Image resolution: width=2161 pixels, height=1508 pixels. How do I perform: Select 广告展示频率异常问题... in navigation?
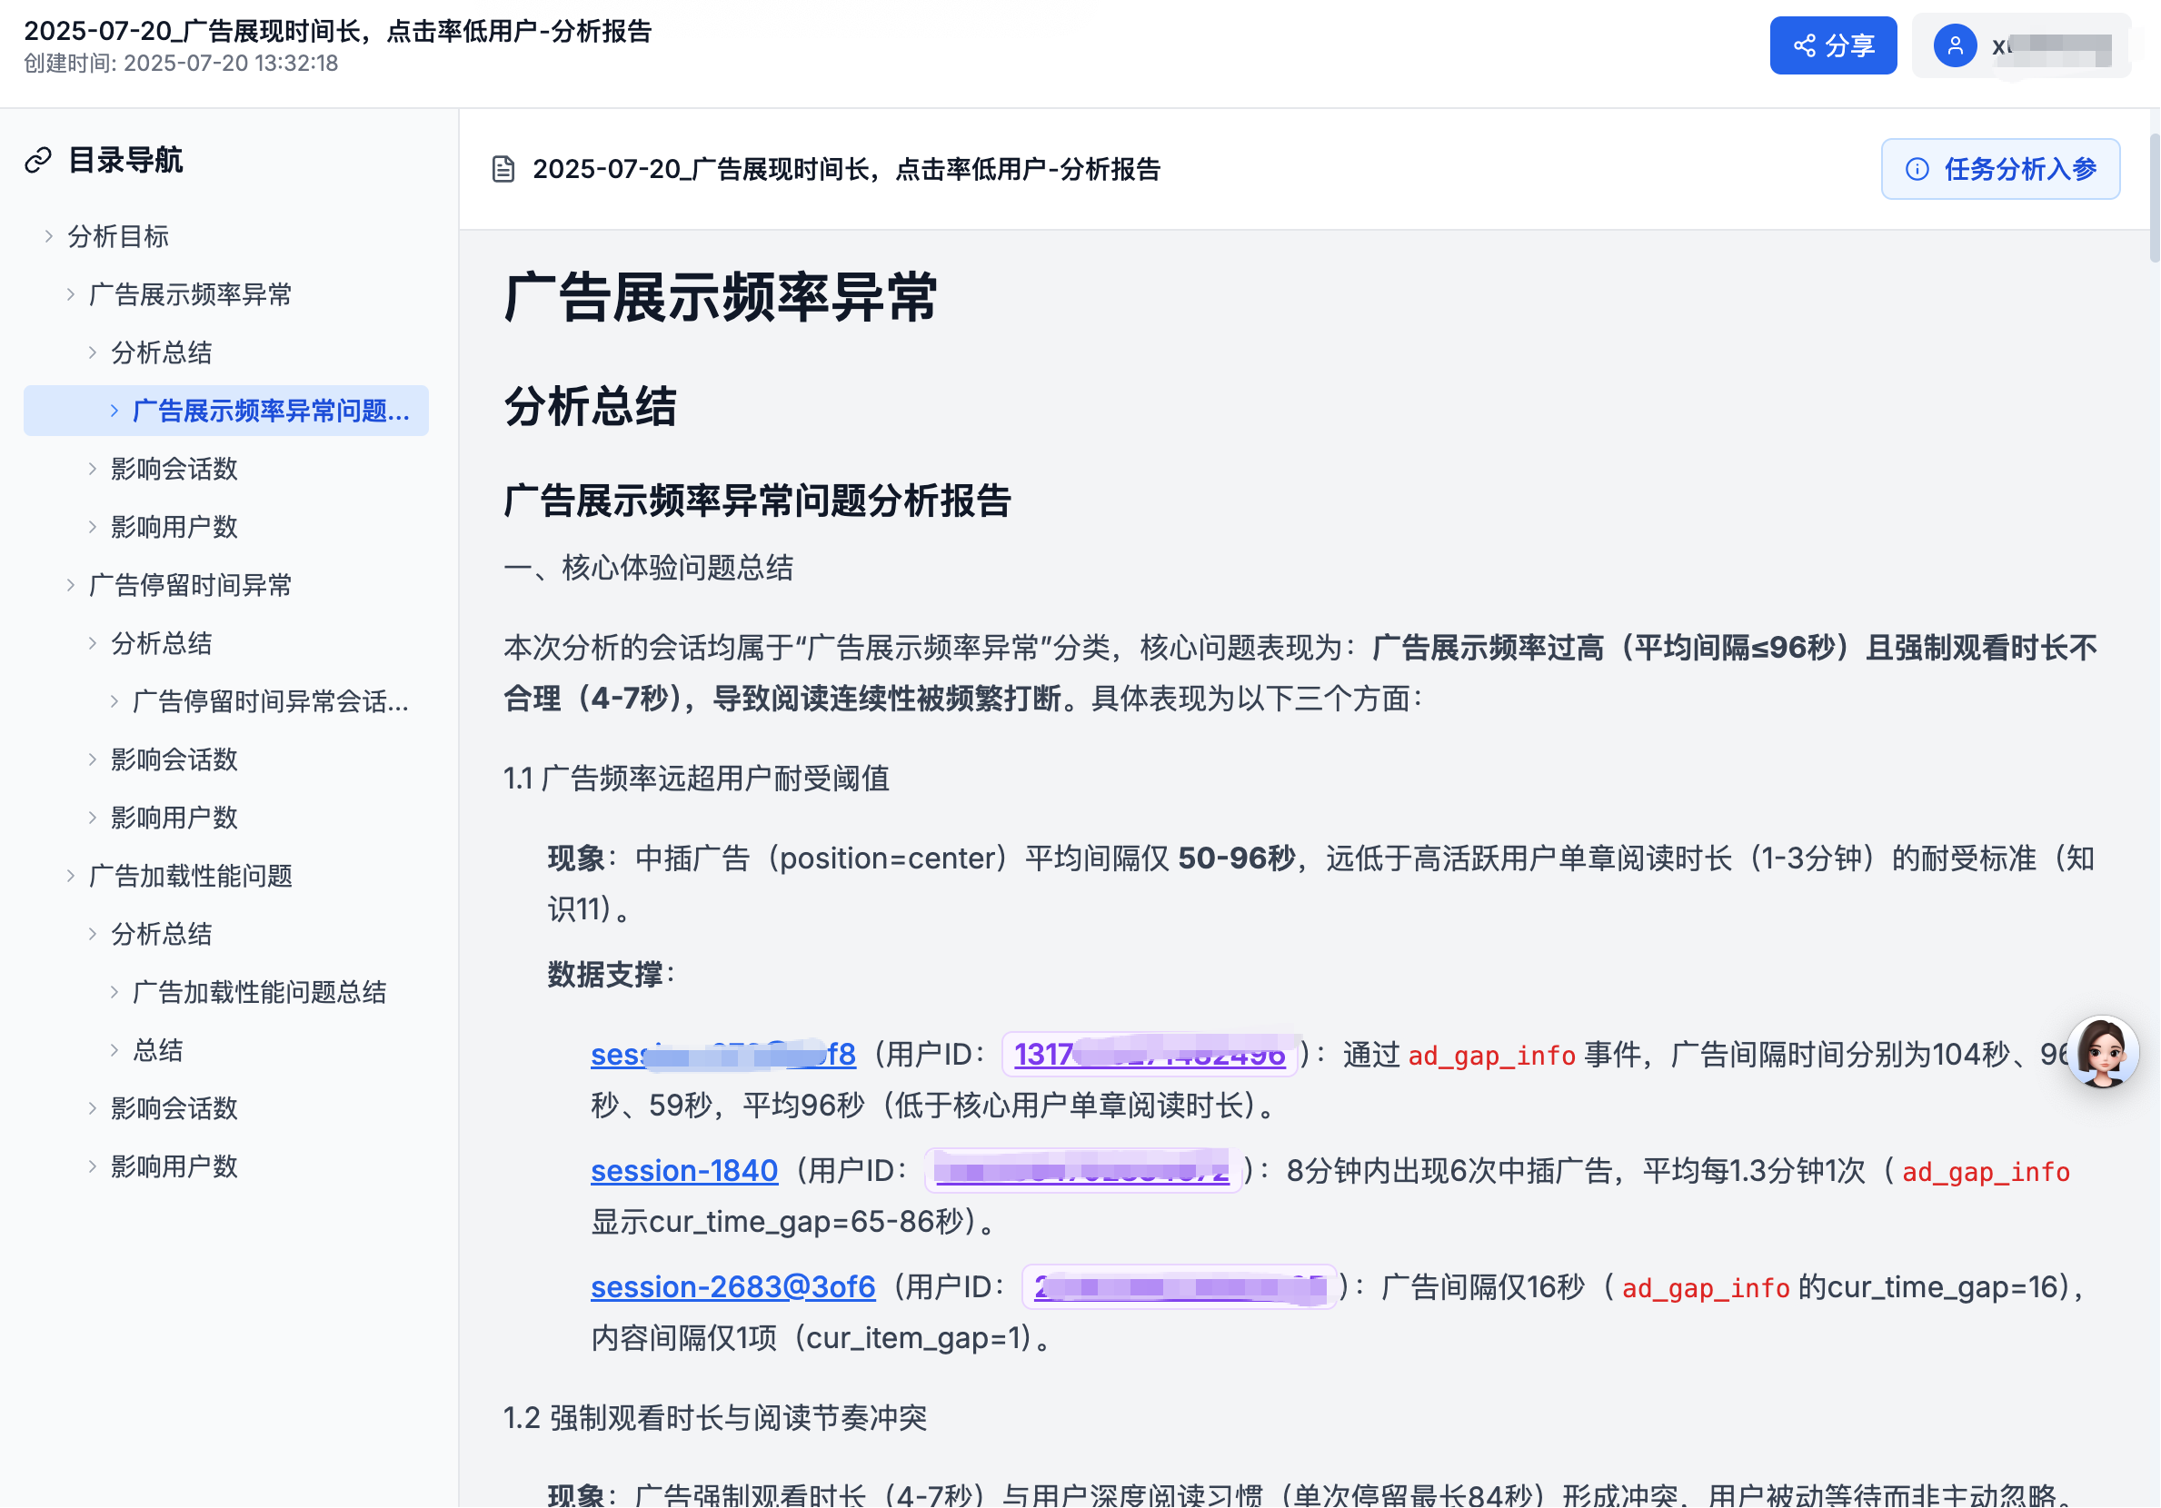(271, 412)
